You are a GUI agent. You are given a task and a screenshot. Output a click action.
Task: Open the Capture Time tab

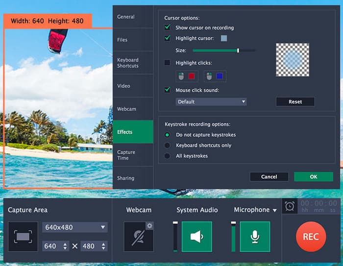pos(133,155)
